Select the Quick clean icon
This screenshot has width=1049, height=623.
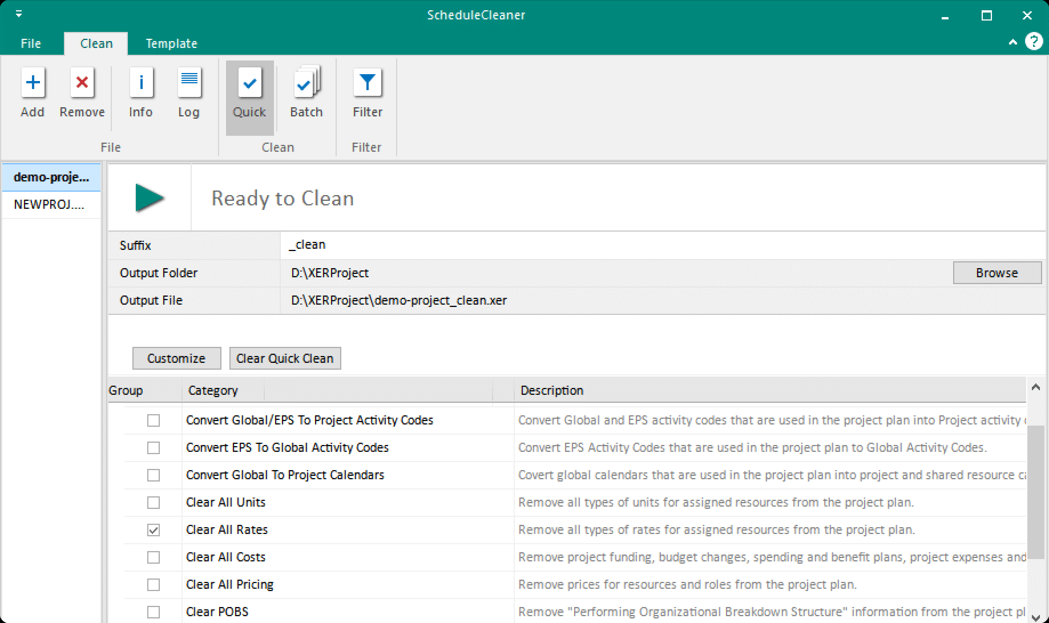point(250,83)
